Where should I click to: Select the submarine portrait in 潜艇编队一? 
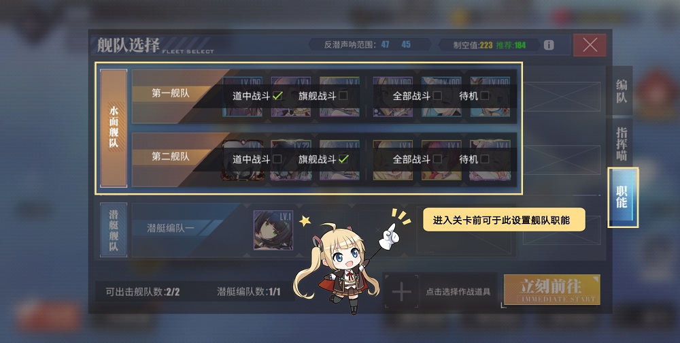[273, 230]
